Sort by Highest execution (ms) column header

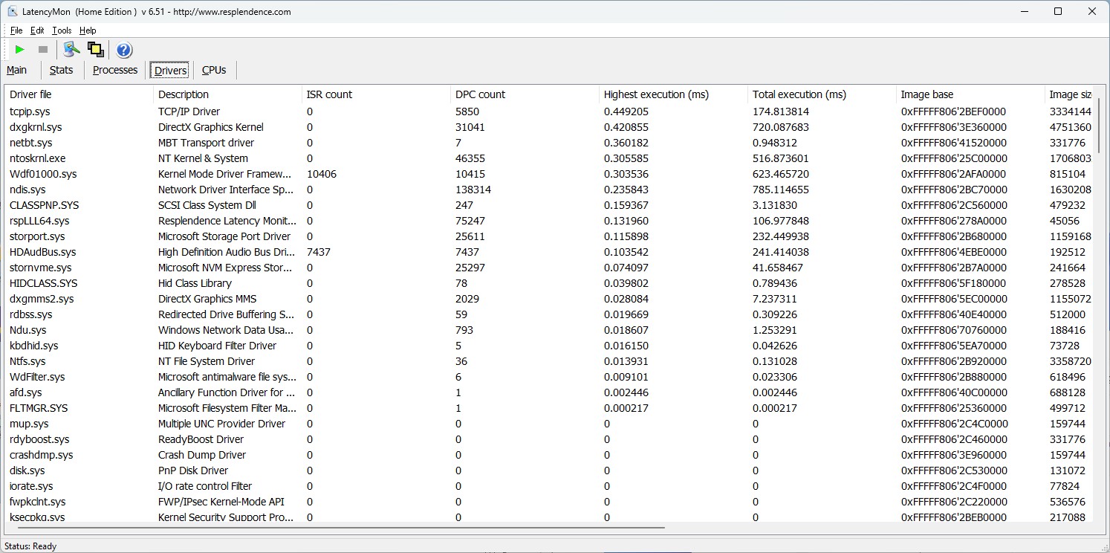[x=673, y=94]
